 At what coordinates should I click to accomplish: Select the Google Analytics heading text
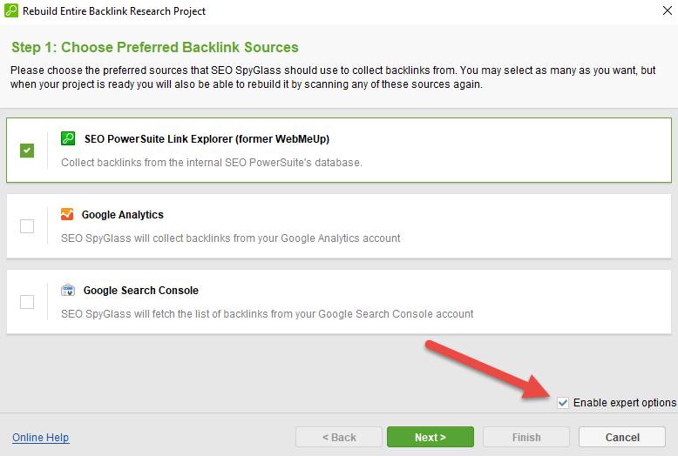(x=122, y=215)
